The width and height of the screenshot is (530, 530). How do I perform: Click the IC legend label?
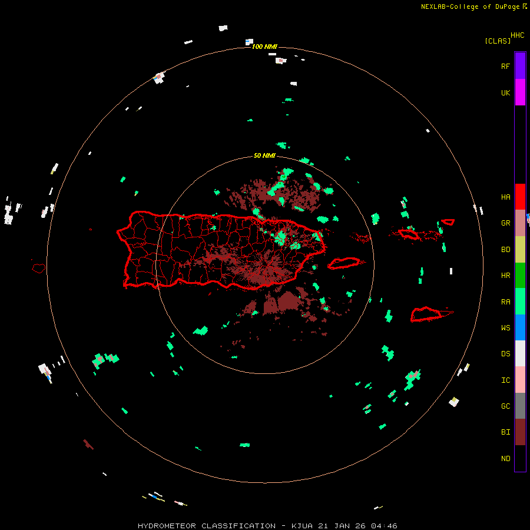505,380
